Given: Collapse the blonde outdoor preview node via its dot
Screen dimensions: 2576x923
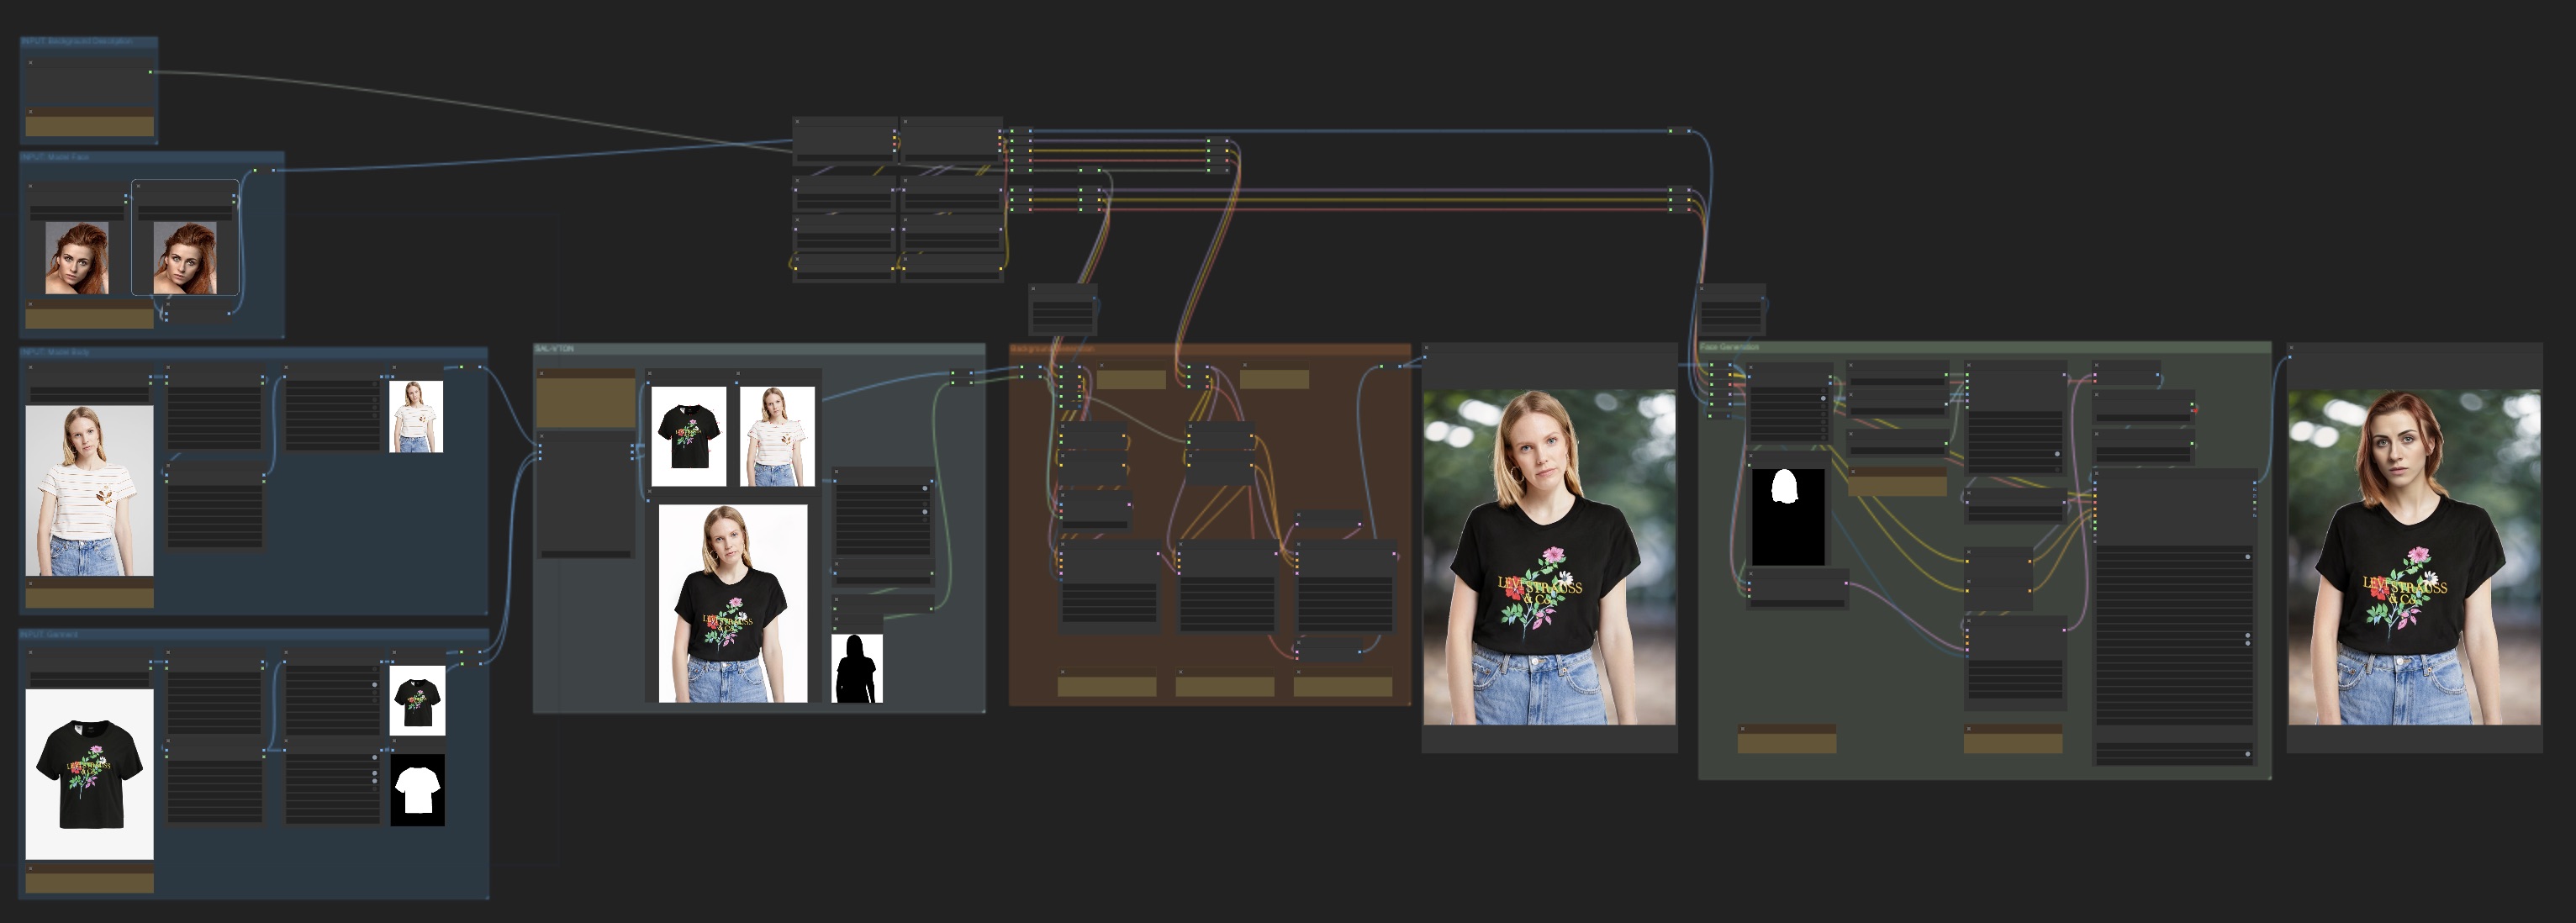Looking at the screenshot, I should pyautogui.click(x=1426, y=349).
